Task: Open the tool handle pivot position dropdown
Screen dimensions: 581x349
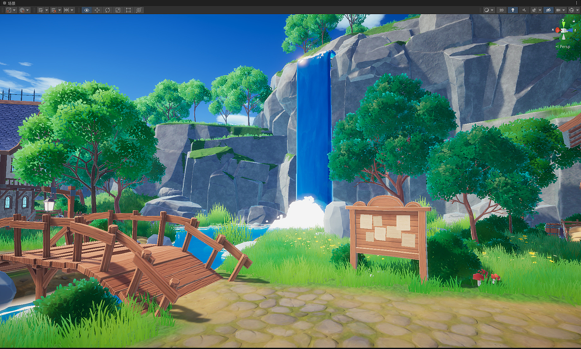Action: (11, 10)
